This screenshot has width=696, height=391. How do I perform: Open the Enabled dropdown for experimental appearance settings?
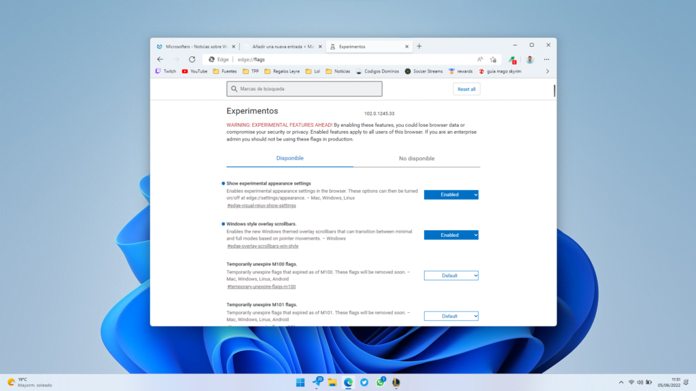click(451, 194)
